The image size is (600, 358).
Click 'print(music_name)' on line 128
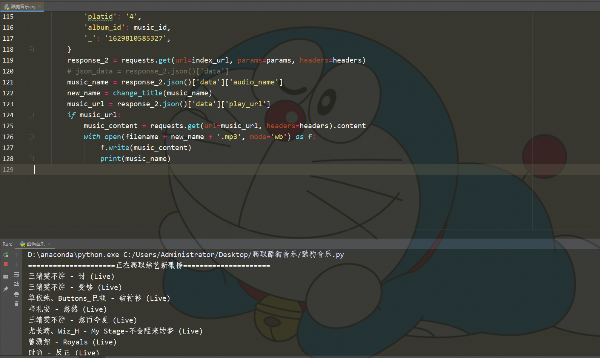coord(135,159)
